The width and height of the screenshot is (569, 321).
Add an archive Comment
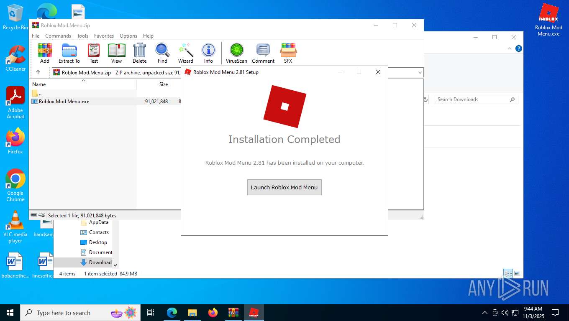263,53
